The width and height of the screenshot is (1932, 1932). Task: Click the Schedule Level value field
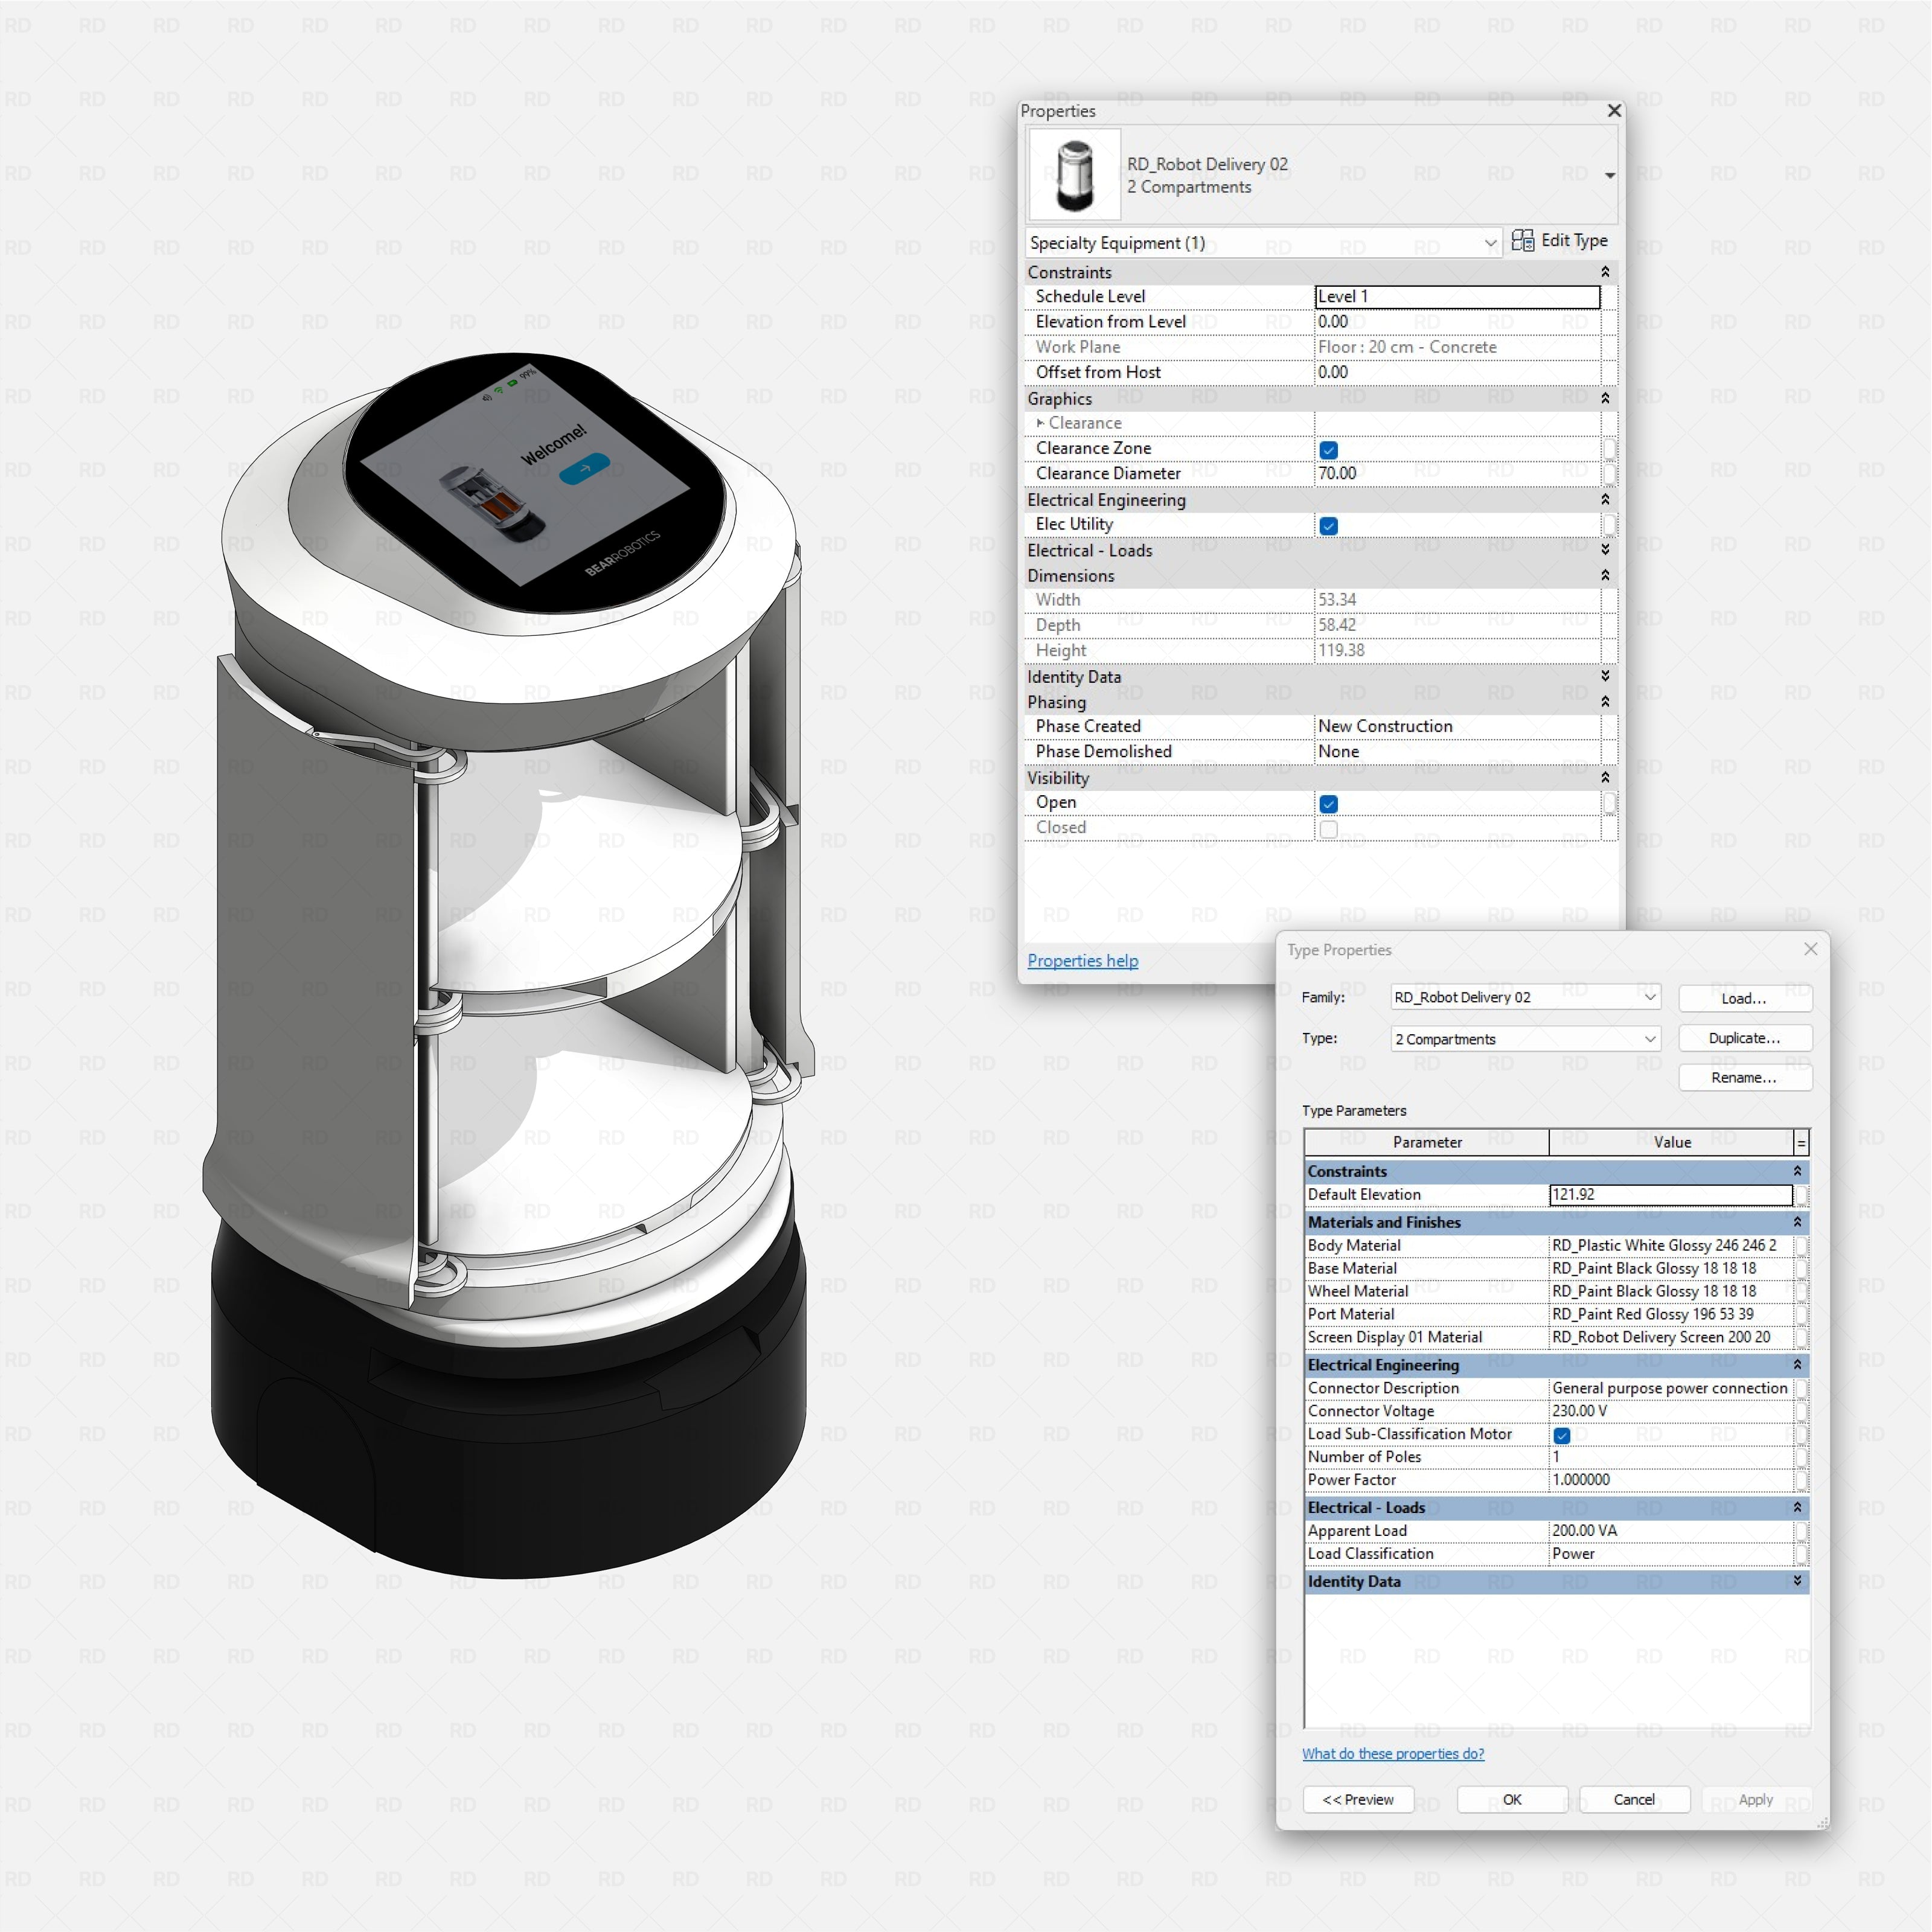(x=1457, y=297)
